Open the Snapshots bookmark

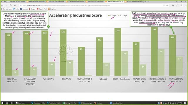(x=52, y=9)
